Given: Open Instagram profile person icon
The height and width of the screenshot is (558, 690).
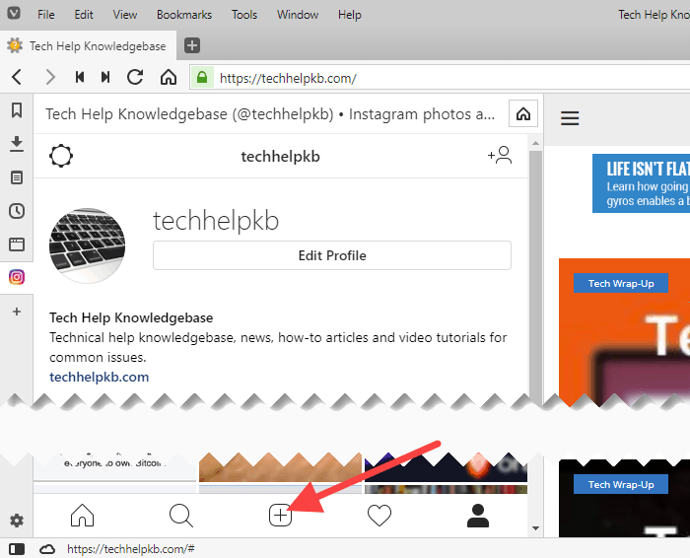Looking at the screenshot, I should coord(478,516).
